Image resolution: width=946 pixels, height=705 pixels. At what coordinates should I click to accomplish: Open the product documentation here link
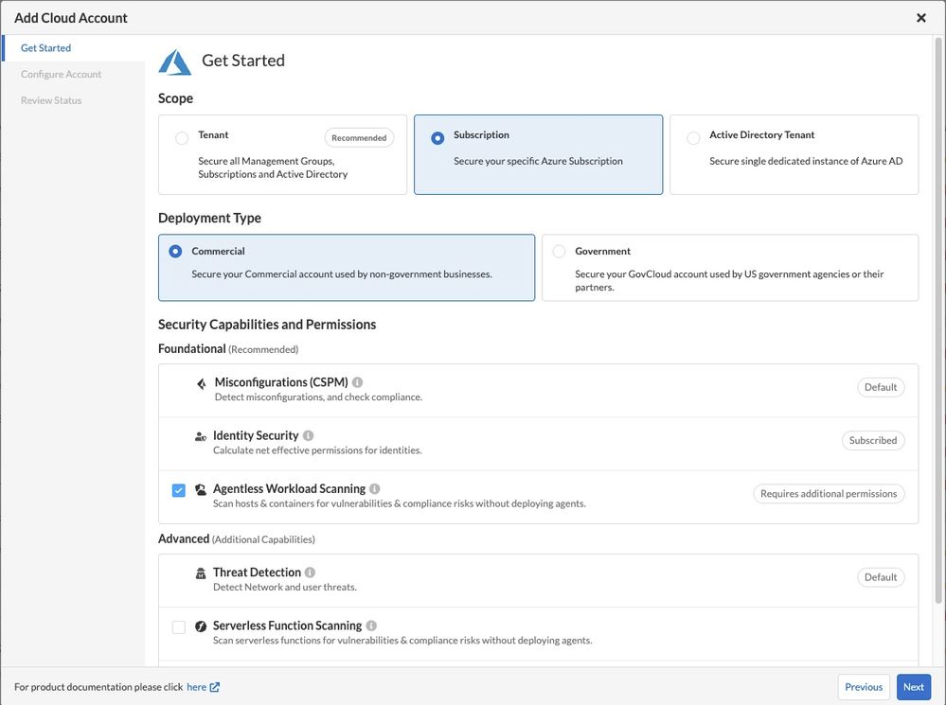(196, 687)
